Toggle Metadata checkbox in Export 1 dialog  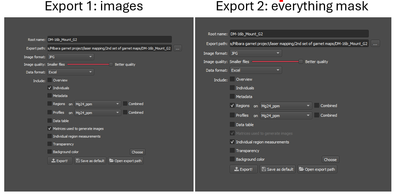[50, 96]
